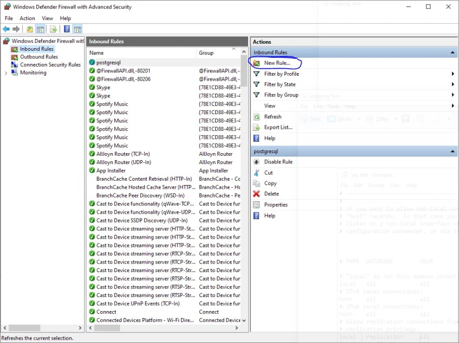This screenshot has width=459, height=343.
Task: Open the View submenu arrow in Actions
Action: click(x=453, y=105)
